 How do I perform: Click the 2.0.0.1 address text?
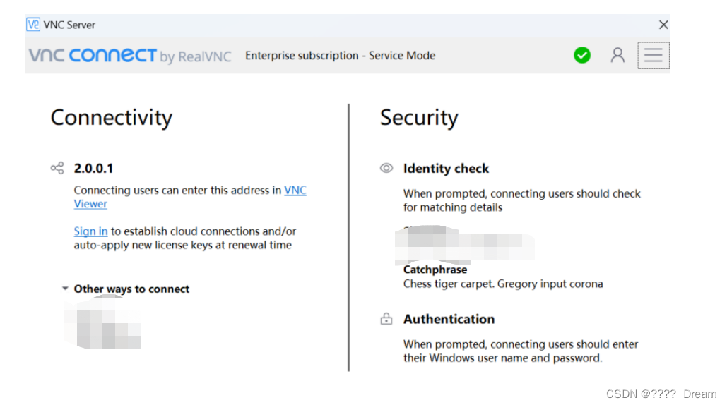93,169
